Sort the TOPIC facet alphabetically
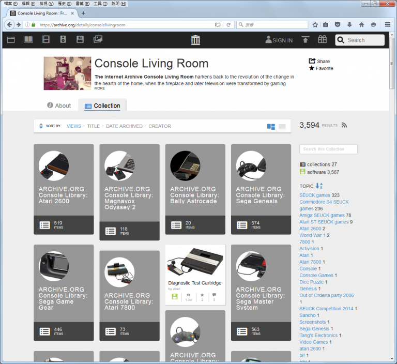Screen dimensions: 397x364 pos(319,186)
